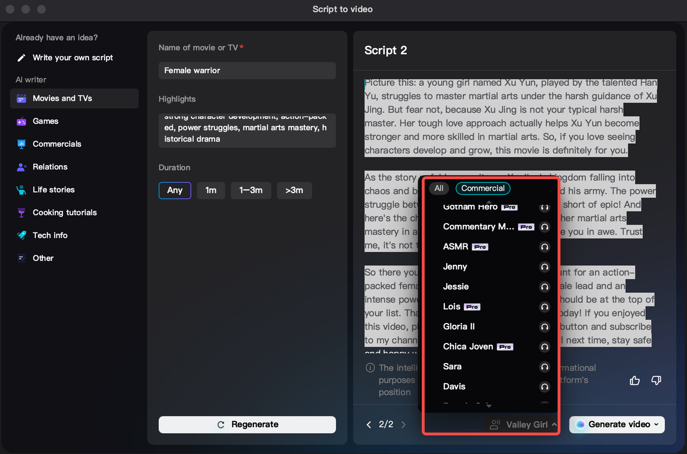Click the info icon beside the disclaimer text
The width and height of the screenshot is (687, 454).
pyautogui.click(x=370, y=368)
